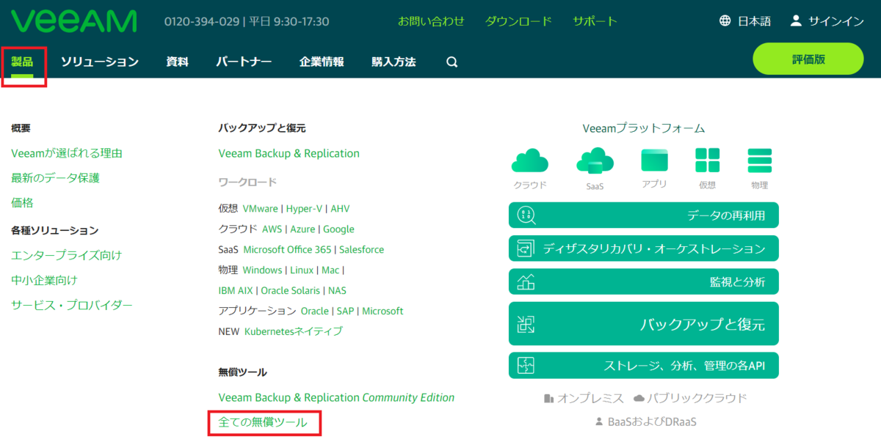Open 価格 link

pos(22,202)
